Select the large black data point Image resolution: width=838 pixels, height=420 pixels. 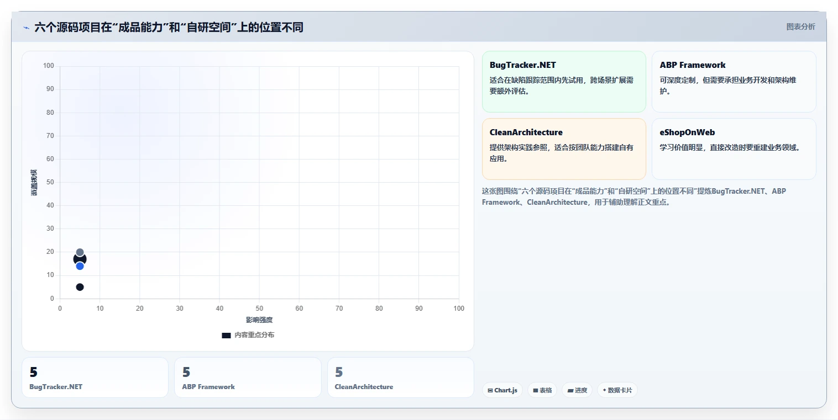(80, 259)
